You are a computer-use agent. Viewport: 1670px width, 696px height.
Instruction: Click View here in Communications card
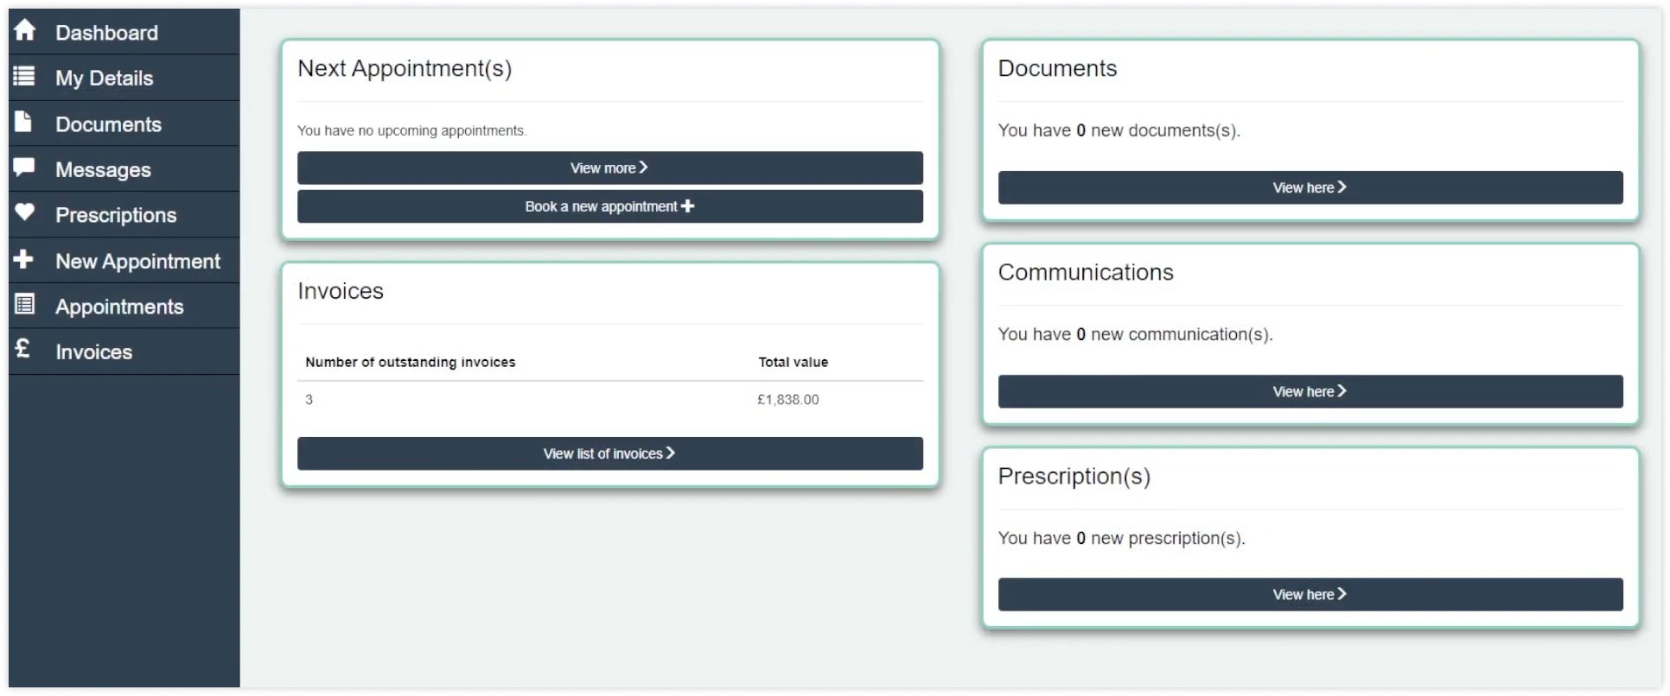tap(1310, 391)
